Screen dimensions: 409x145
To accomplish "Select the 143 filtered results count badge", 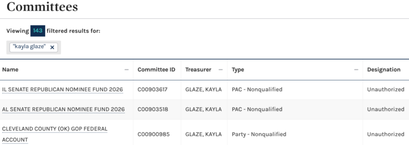I will click(38, 31).
